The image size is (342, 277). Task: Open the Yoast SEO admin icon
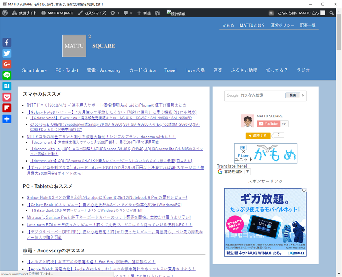coord(158,13)
